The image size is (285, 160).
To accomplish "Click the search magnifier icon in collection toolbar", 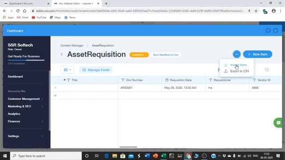I will 267,70.
